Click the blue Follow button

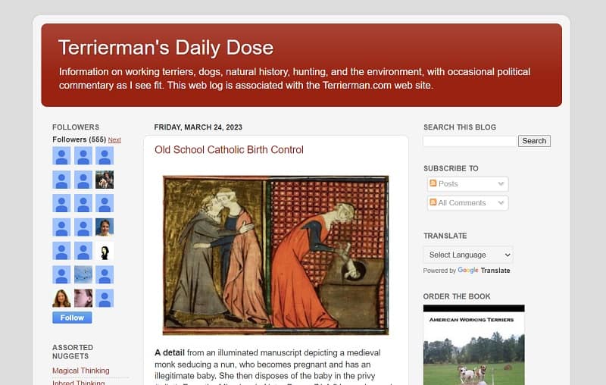pyautogui.click(x=72, y=318)
